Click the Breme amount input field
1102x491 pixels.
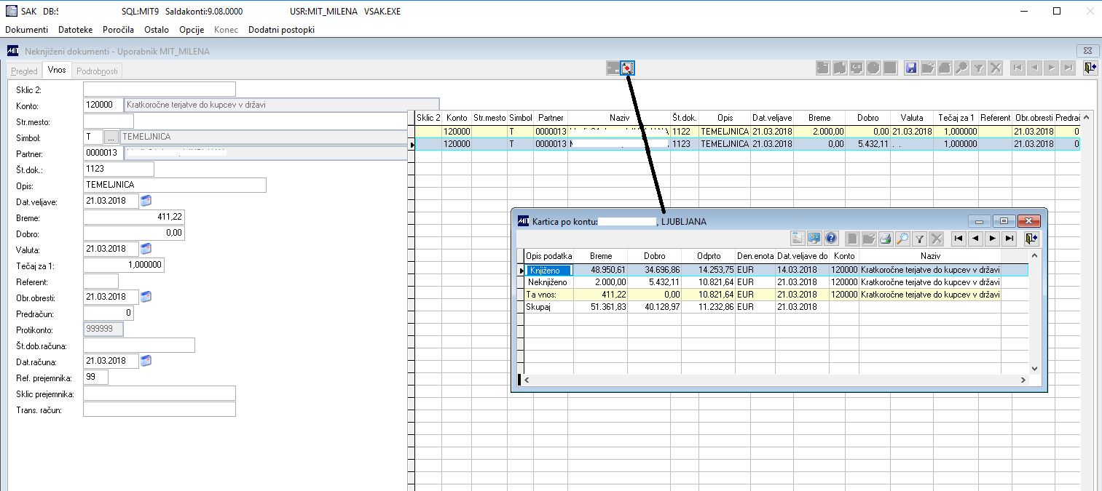(x=133, y=217)
